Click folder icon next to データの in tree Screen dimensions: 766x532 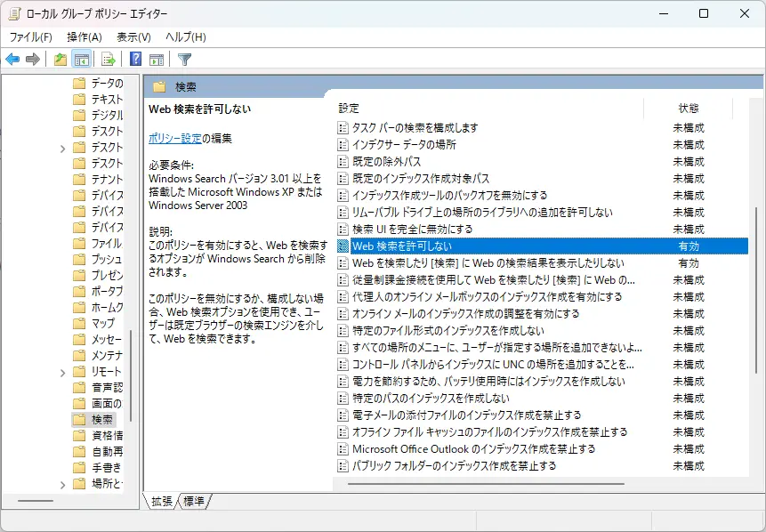point(79,83)
